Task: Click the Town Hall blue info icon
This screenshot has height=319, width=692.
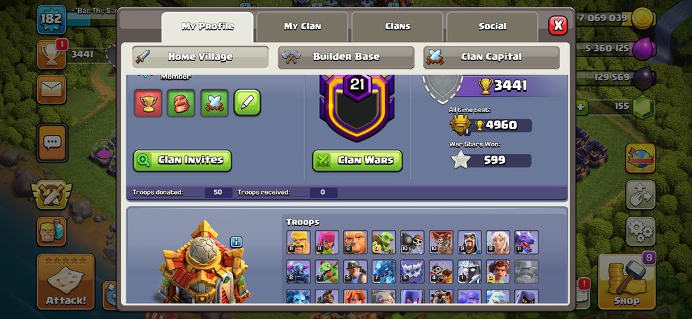Action: coord(236,242)
